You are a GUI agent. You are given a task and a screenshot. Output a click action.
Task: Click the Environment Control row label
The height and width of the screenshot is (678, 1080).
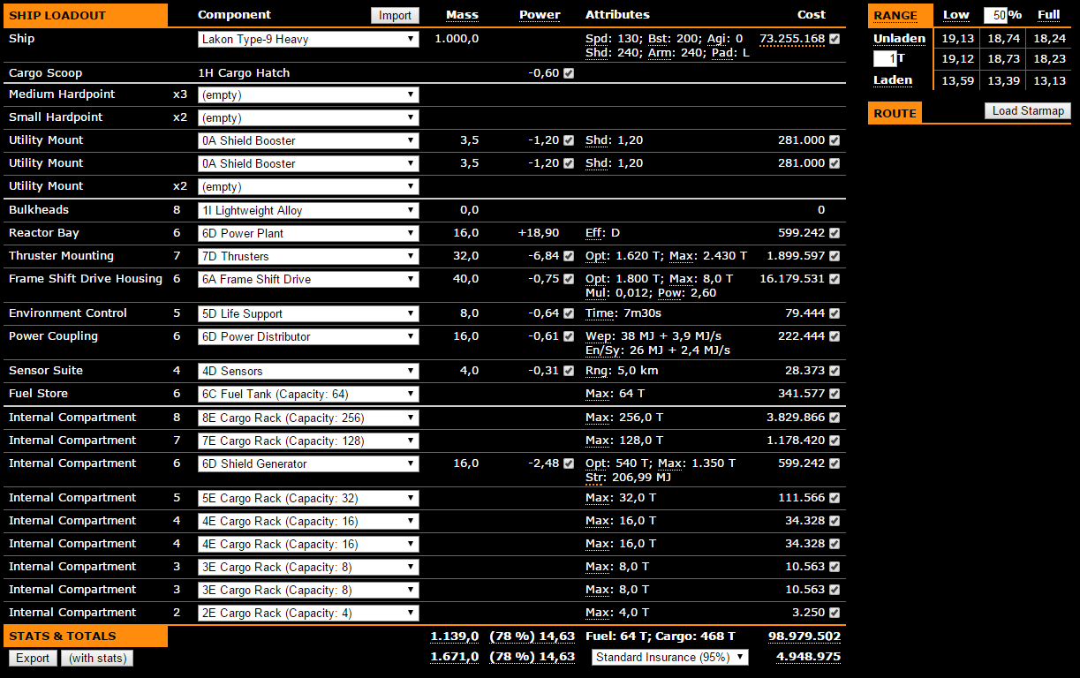[68, 313]
